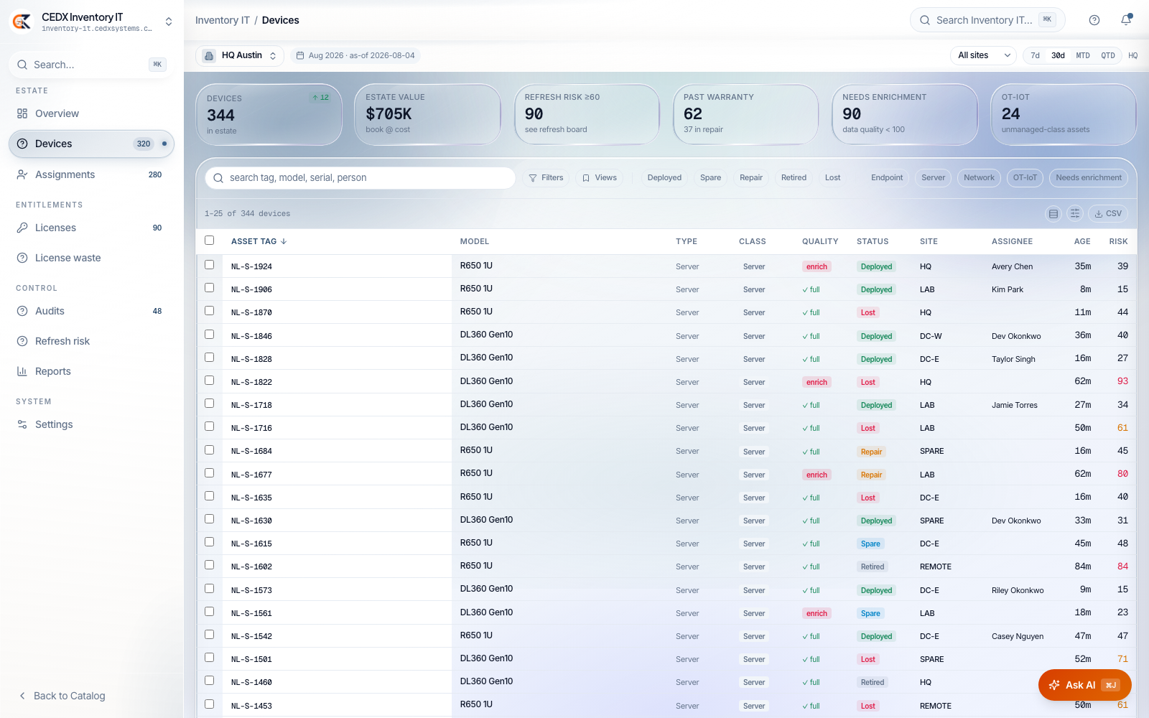The height and width of the screenshot is (718, 1149).
Task: Expand workspace switcher chevrons
Action: (x=169, y=22)
